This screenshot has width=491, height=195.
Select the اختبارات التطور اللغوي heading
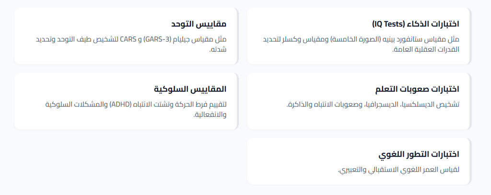click(419, 154)
